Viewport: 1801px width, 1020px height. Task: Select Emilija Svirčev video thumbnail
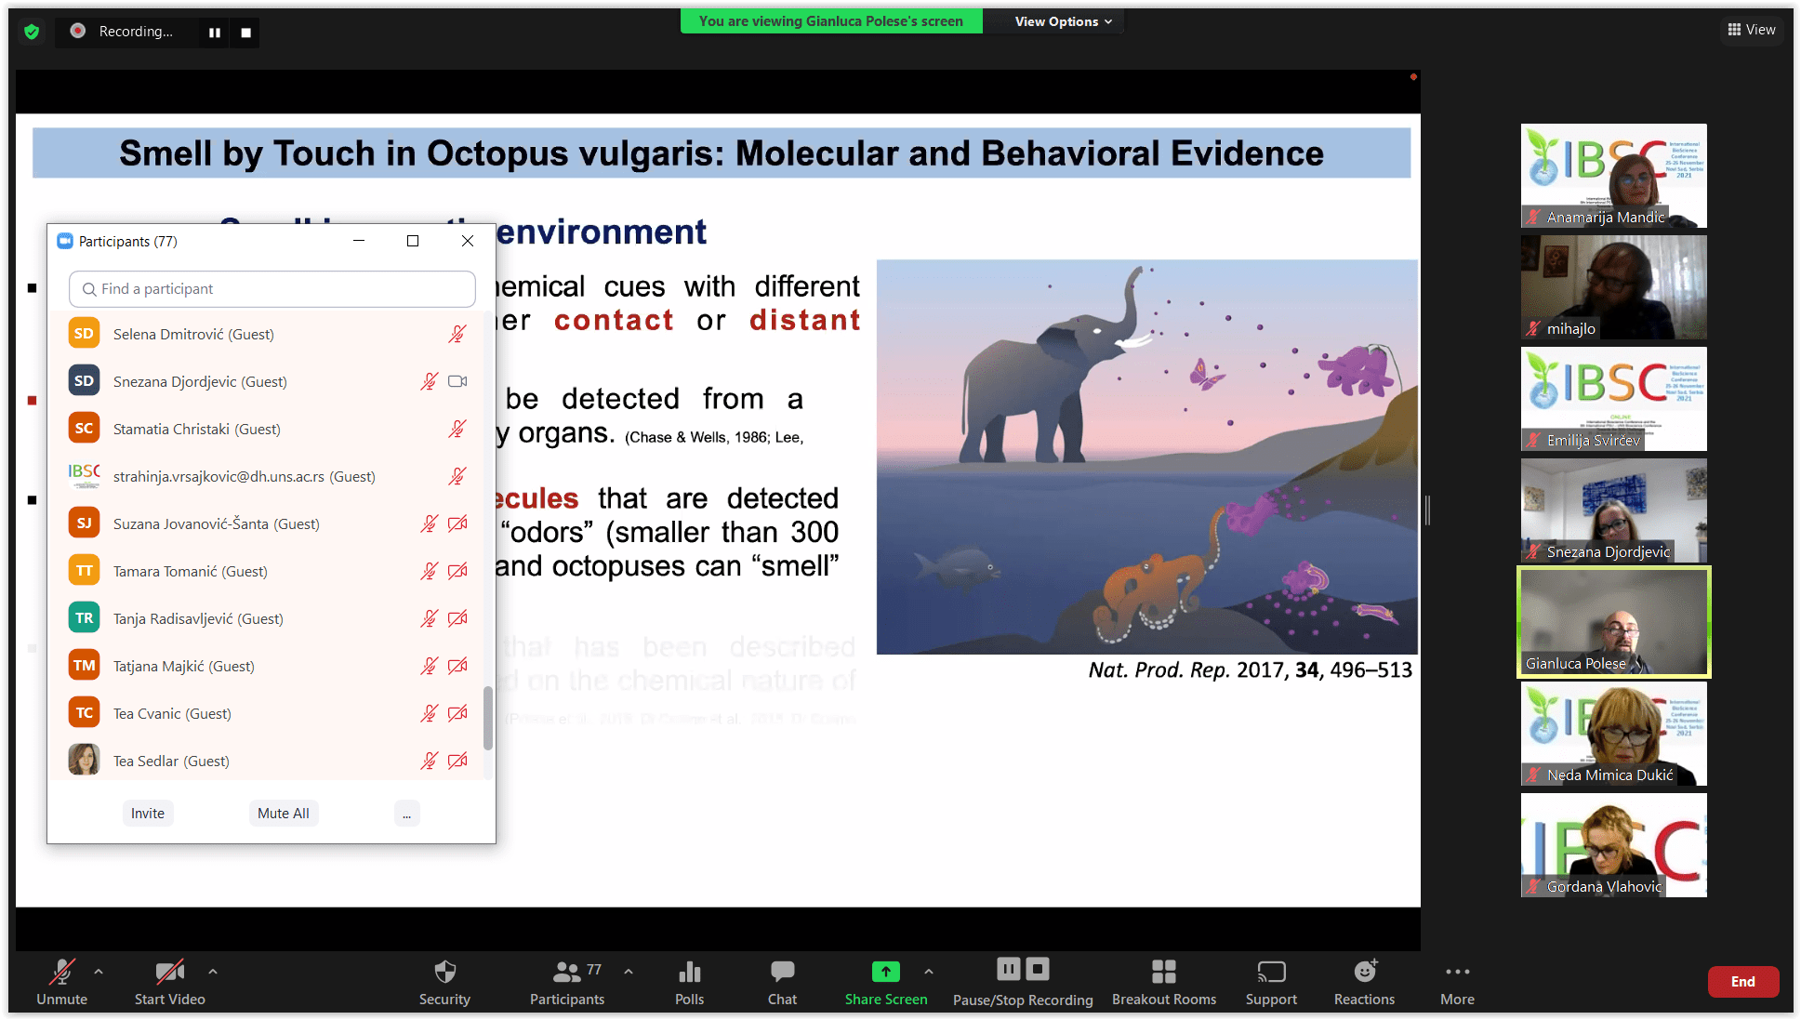1614,399
